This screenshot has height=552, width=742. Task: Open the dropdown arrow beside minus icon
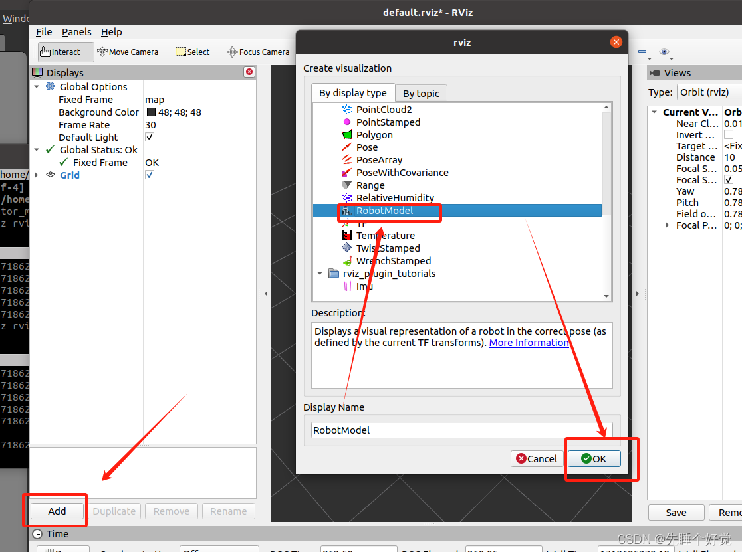pyautogui.click(x=650, y=58)
